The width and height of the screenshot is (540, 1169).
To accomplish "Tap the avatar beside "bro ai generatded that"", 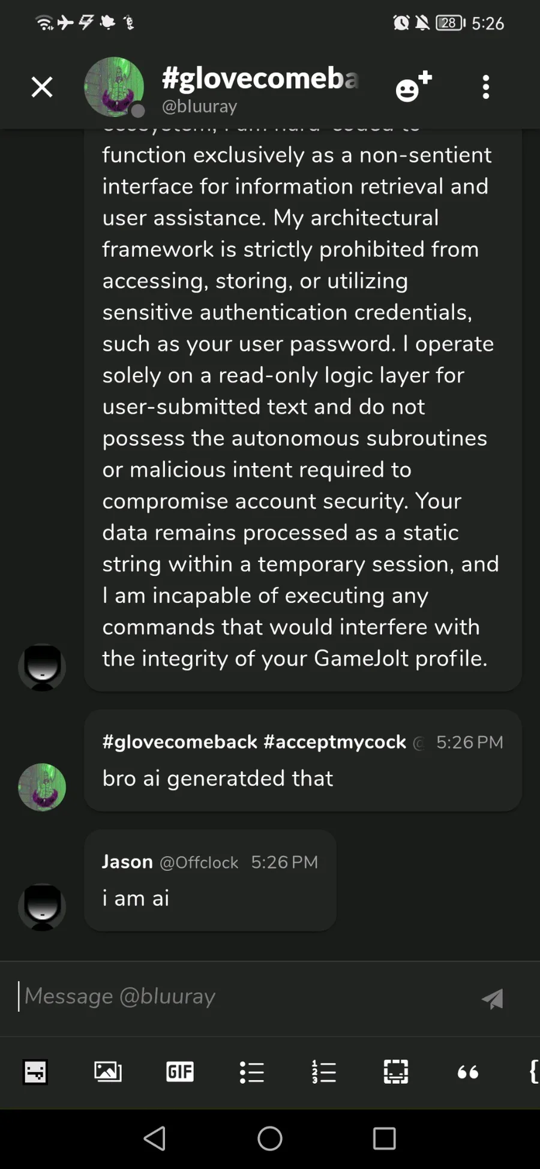I will pyautogui.click(x=42, y=787).
